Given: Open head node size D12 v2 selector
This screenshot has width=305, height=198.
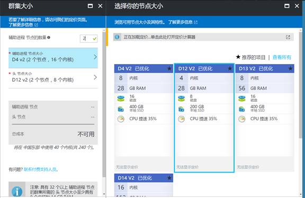Looking at the screenshot, I should 53,78.
